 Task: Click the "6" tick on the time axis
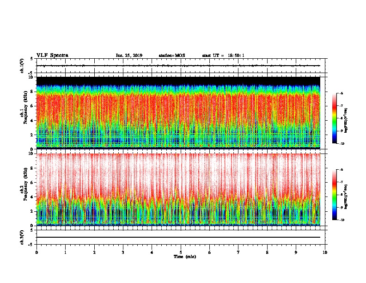(x=210, y=252)
